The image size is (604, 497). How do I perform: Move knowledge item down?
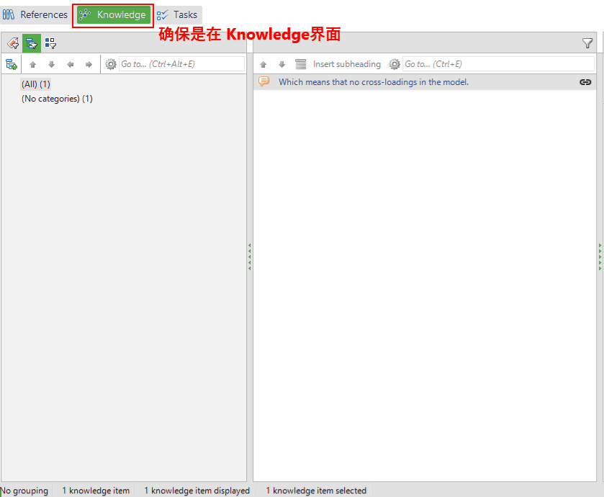(x=282, y=64)
